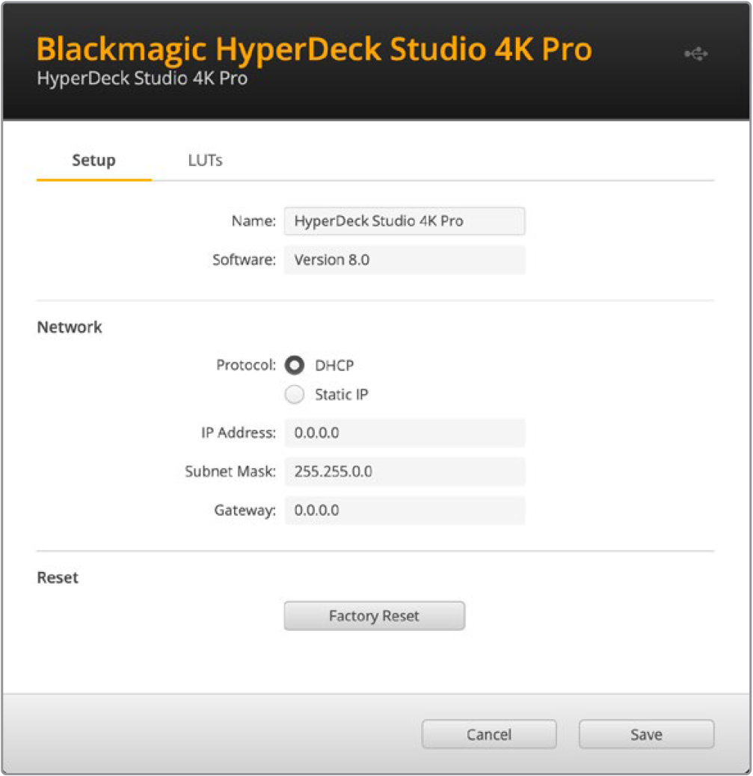Switch to the Setup tab
Viewport: 753px width, 776px height.
tap(93, 160)
